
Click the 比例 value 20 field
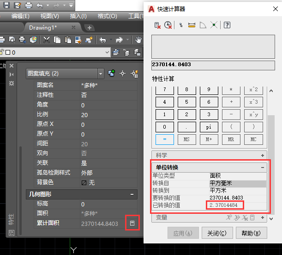108,115
